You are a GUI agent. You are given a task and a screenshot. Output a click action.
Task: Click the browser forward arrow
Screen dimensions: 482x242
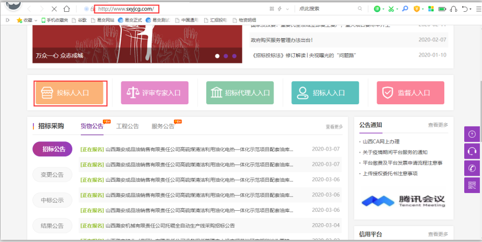(42, 9)
